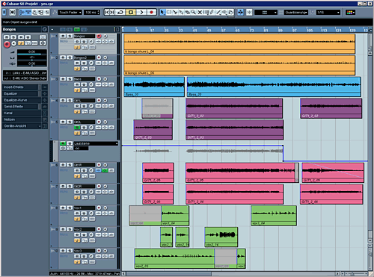Open the Touch Fader automation mode dropdown
This screenshot has height=277, width=374.
coord(70,13)
